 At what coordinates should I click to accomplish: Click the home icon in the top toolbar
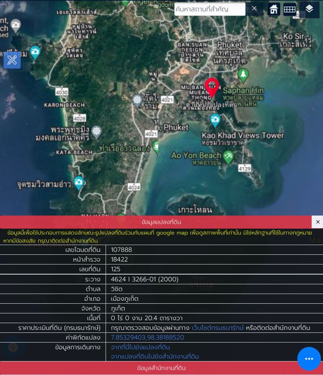(x=274, y=9)
